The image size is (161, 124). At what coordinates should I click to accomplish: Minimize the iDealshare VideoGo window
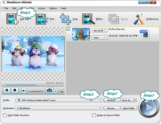tap(141, 2)
